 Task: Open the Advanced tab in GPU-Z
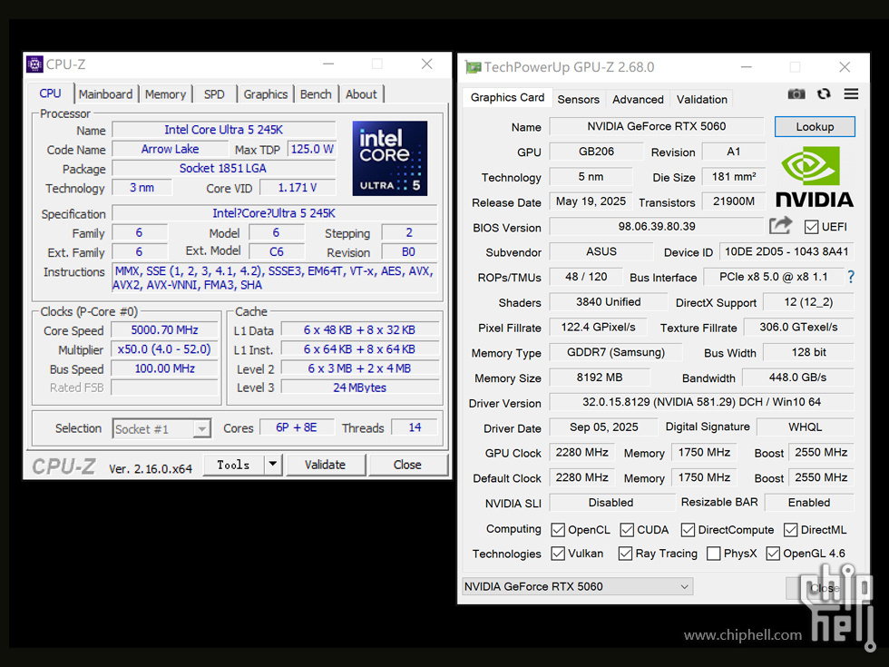[x=638, y=99]
